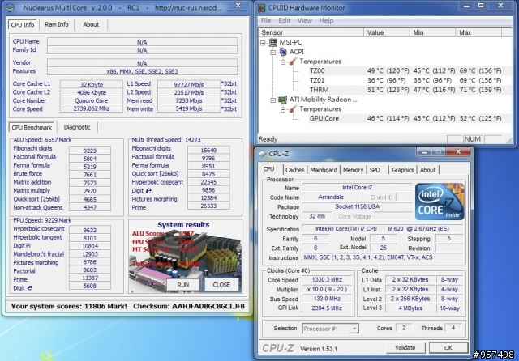Select the CPU Info tab in Nuclearus

(23, 25)
